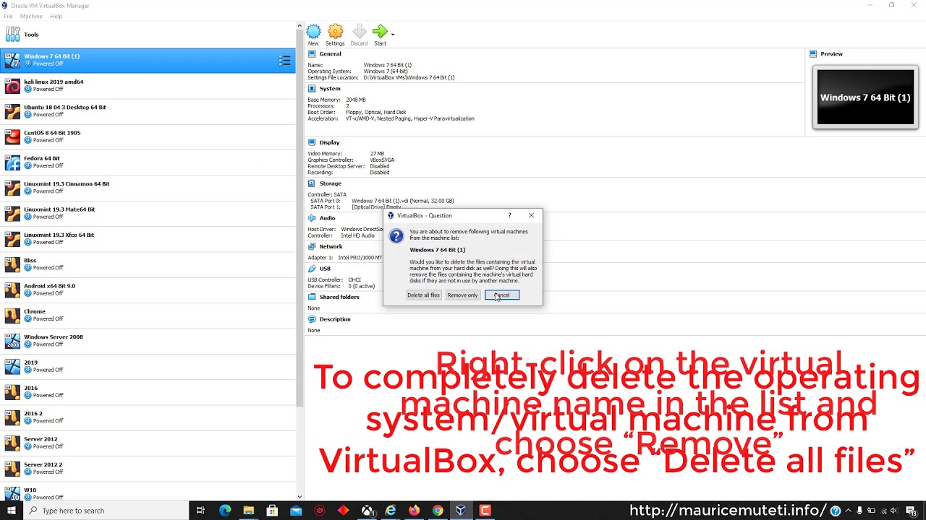926x520 pixels.
Task: Open the Machine menu
Action: [31, 16]
